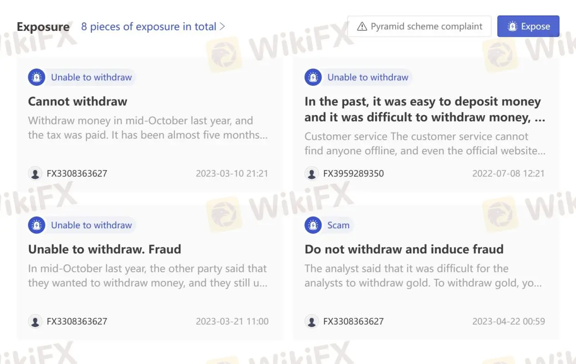Viewport: 576px width, 364px height.
Task: Click username FX3308363627 on the bottom-left card
Action: (76, 321)
